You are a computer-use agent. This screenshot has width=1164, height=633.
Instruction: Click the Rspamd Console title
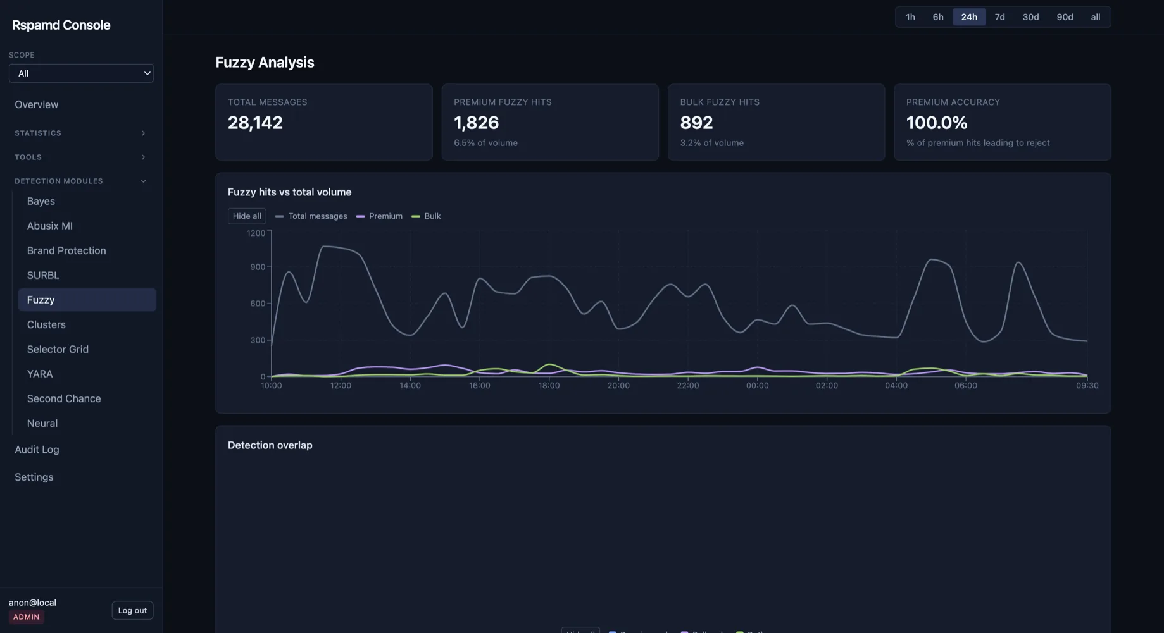pos(61,25)
